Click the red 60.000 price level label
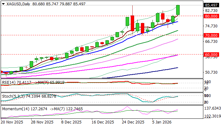This screenshot has height=126, width=221. (x=211, y=54)
